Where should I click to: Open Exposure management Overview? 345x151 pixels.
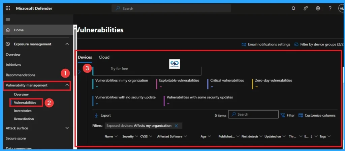pos(13,55)
